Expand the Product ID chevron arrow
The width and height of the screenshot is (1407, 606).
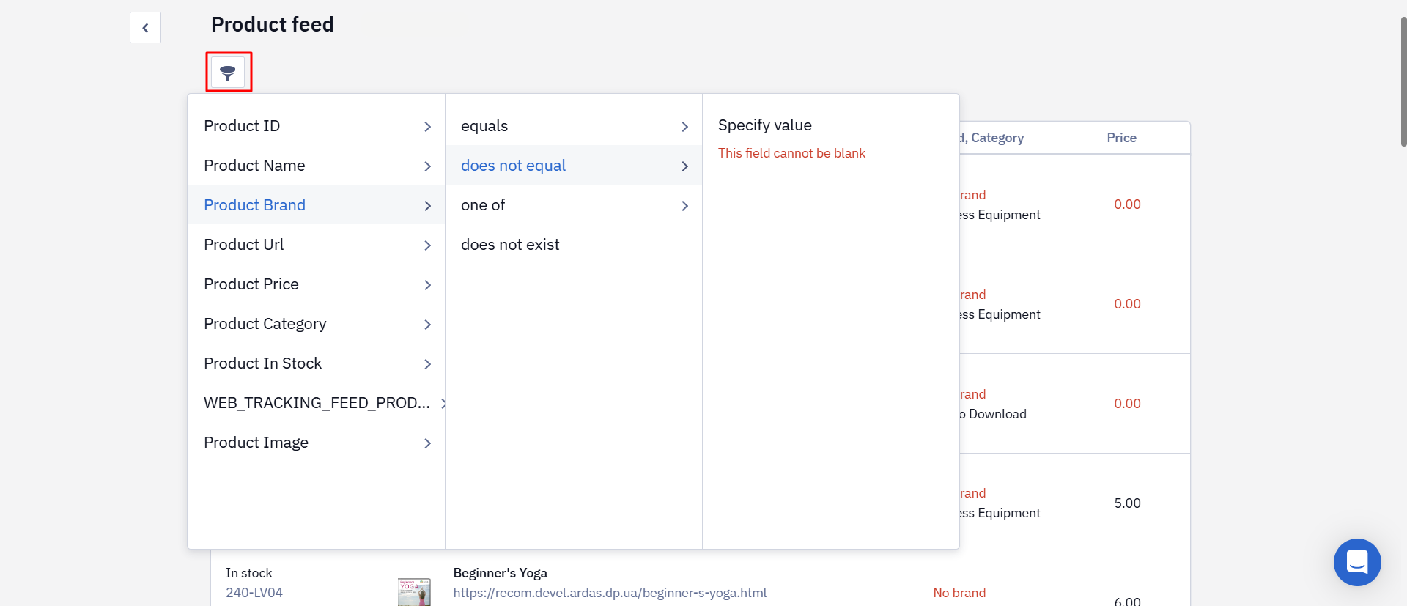pos(427,127)
